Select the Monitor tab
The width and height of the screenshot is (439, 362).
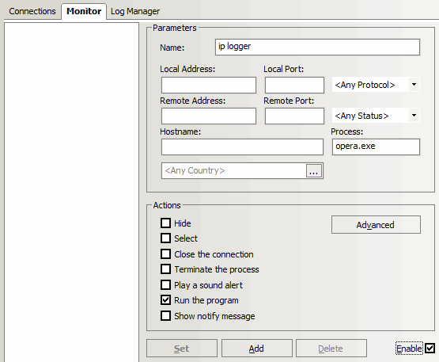click(84, 11)
